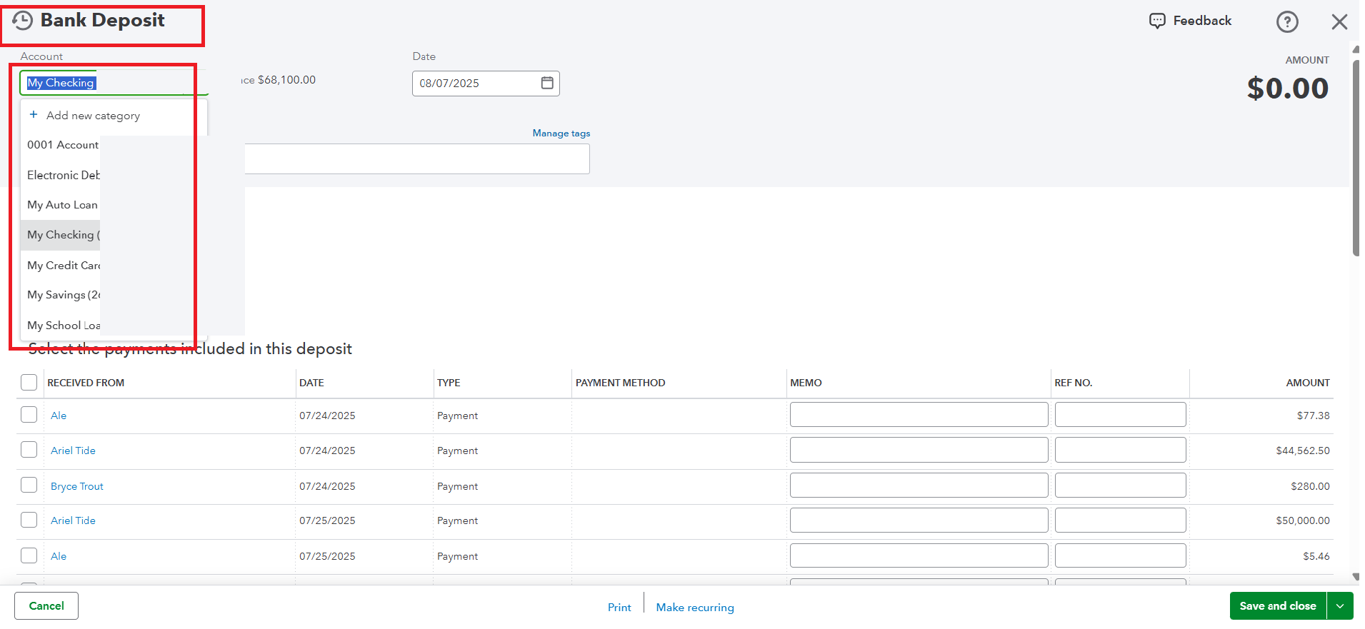Select the Ariel Tide $44,562.50 payment checkbox
The height and width of the screenshot is (629, 1365).
29,450
